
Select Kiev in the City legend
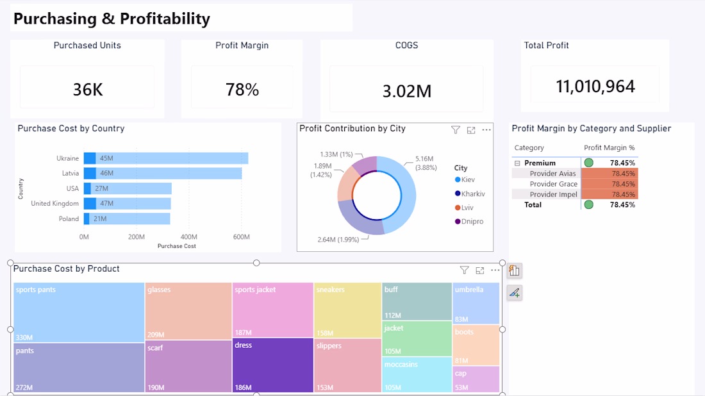(465, 179)
